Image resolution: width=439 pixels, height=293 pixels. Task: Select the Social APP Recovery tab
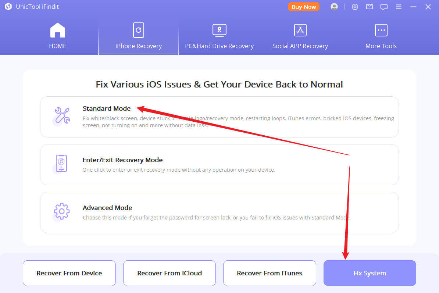[300, 36]
